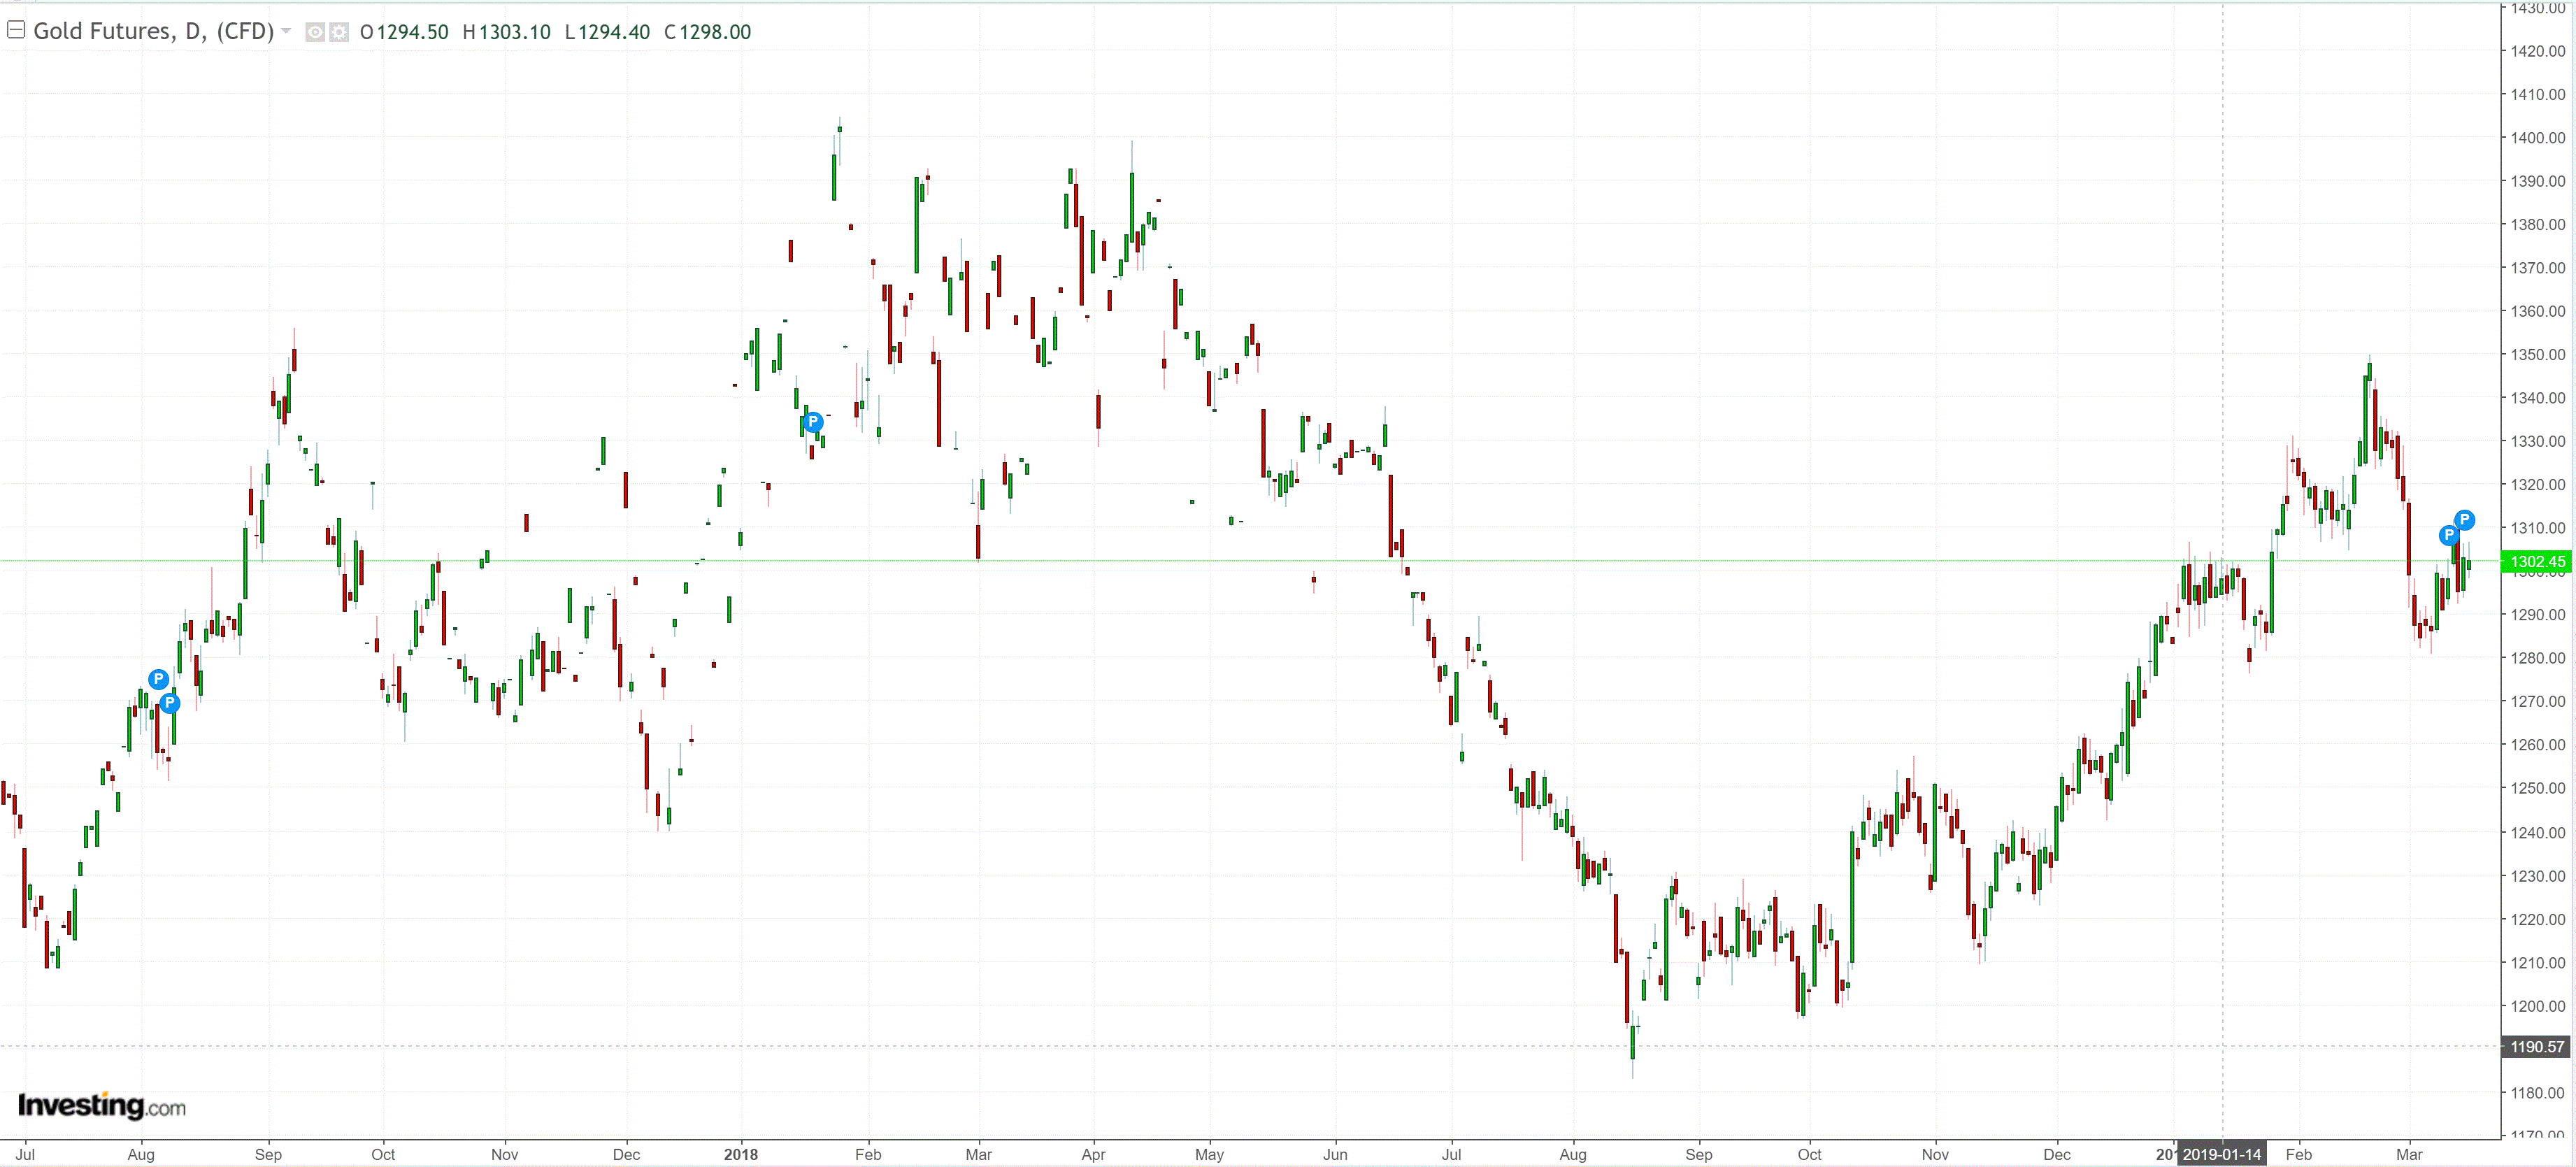Toggle the eye visibility icon in legend

click(x=314, y=32)
